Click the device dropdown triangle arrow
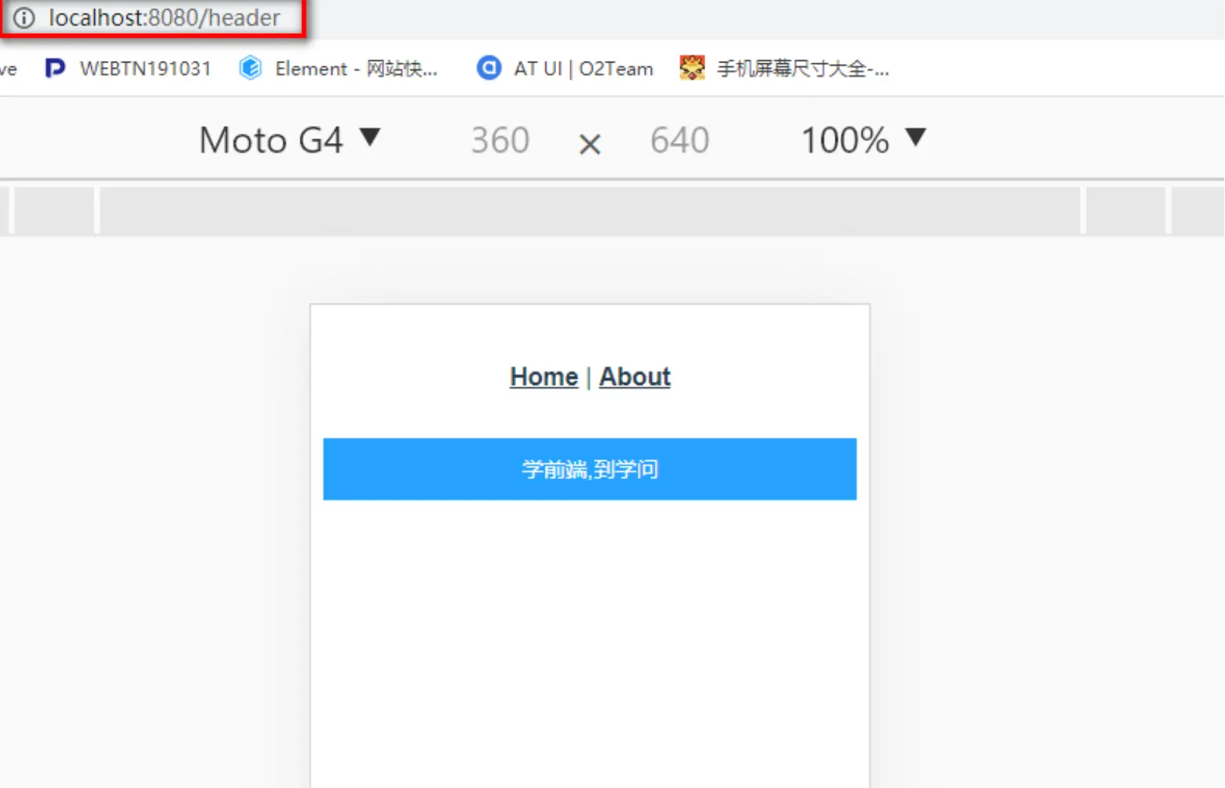The width and height of the screenshot is (1225, 788). click(x=370, y=138)
